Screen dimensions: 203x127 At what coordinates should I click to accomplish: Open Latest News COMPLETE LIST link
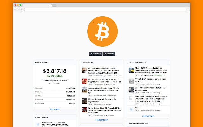point(101,120)
